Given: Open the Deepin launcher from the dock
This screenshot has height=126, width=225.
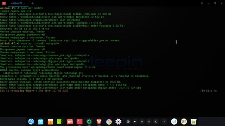Looking at the screenshot, I should click(x=31, y=121).
